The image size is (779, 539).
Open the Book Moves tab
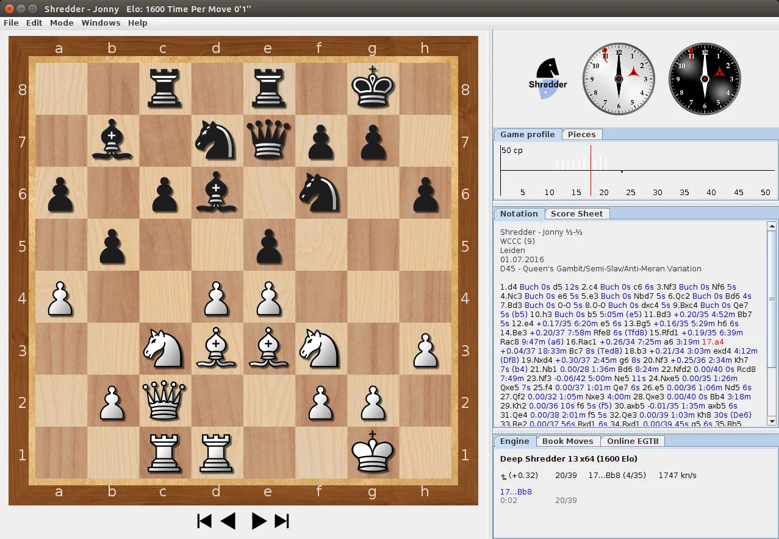click(x=567, y=441)
